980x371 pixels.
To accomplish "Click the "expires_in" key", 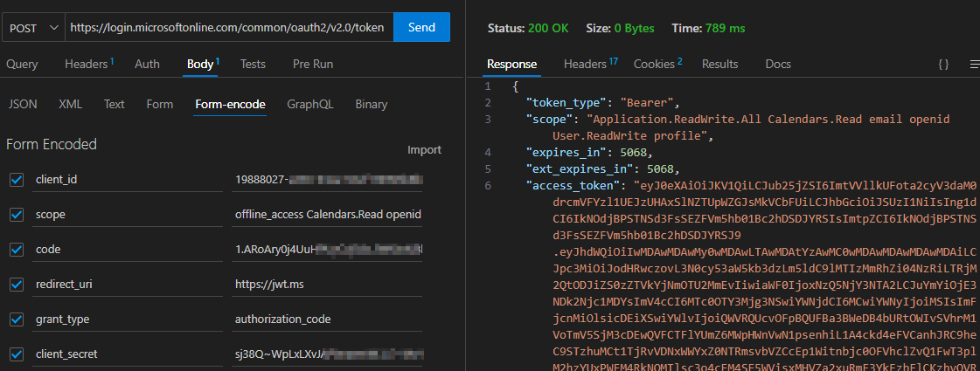I will click(567, 153).
